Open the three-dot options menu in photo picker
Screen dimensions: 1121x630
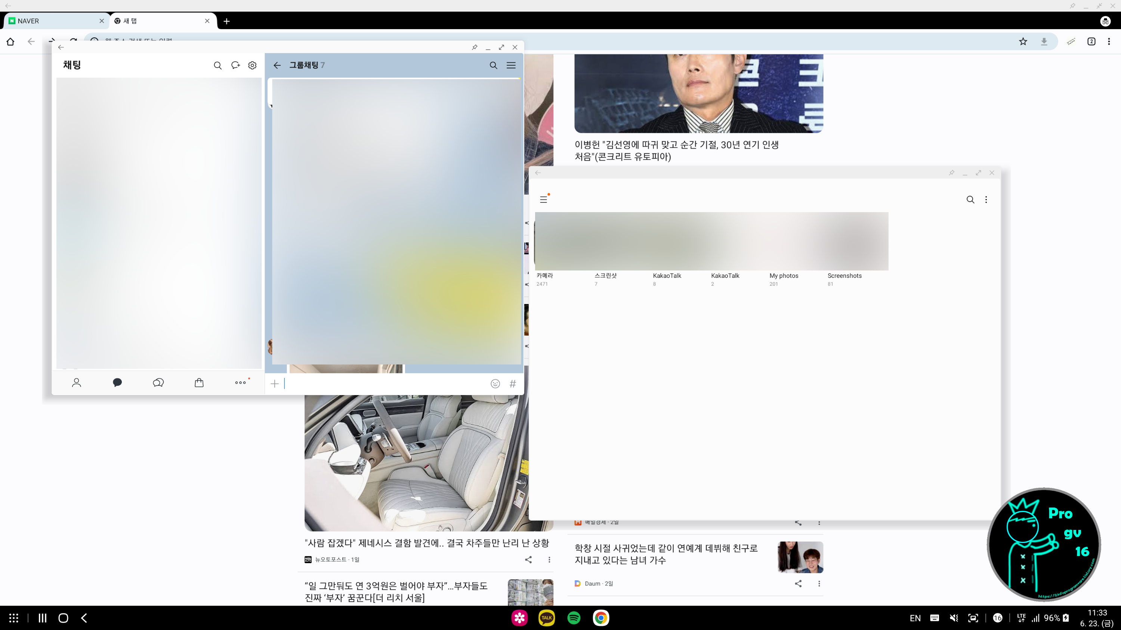click(x=986, y=199)
